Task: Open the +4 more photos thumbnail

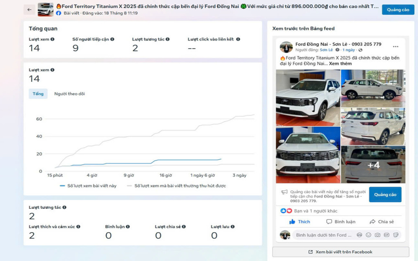Action: pyautogui.click(x=373, y=165)
